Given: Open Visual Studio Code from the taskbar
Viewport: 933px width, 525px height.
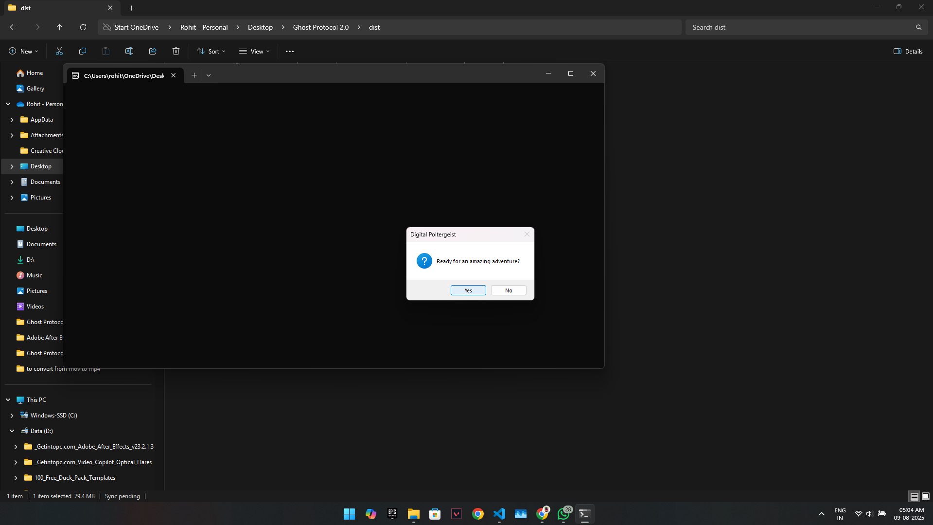Looking at the screenshot, I should point(499,514).
